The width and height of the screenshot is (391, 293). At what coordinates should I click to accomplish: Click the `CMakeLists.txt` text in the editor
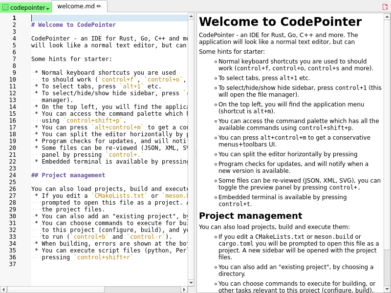pyautogui.click(x=119, y=196)
